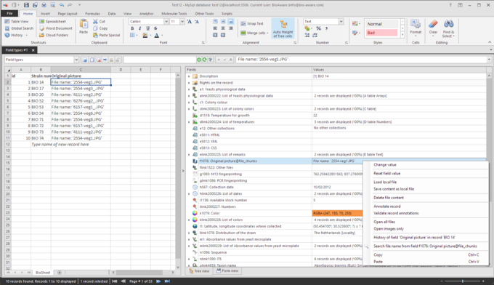Click the Paste clipboard icon
The height and width of the screenshot is (285, 494).
[x=84, y=26]
